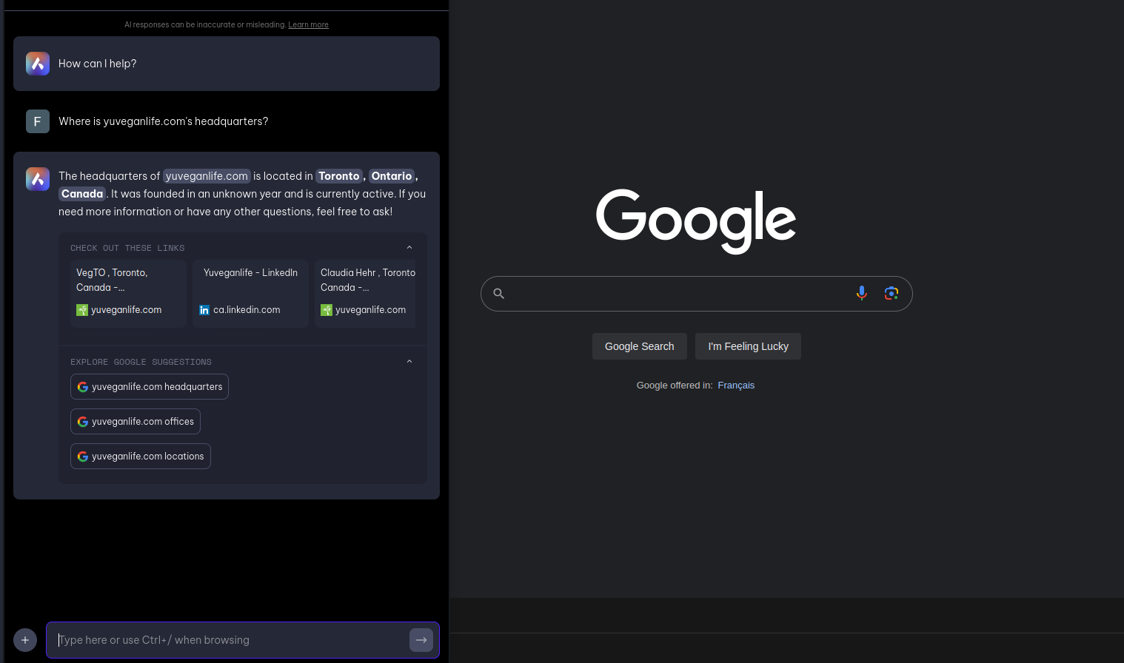Click highlighted 'Ontario' in answer
This screenshot has width=1124, height=663.
[x=392, y=176]
